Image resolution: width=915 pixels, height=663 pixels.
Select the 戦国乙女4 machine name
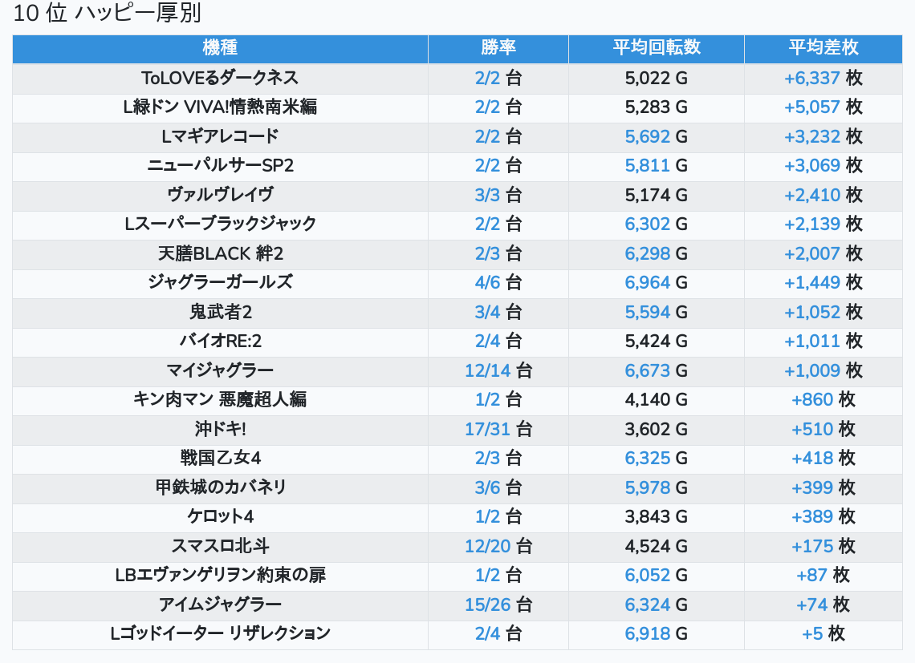point(220,458)
